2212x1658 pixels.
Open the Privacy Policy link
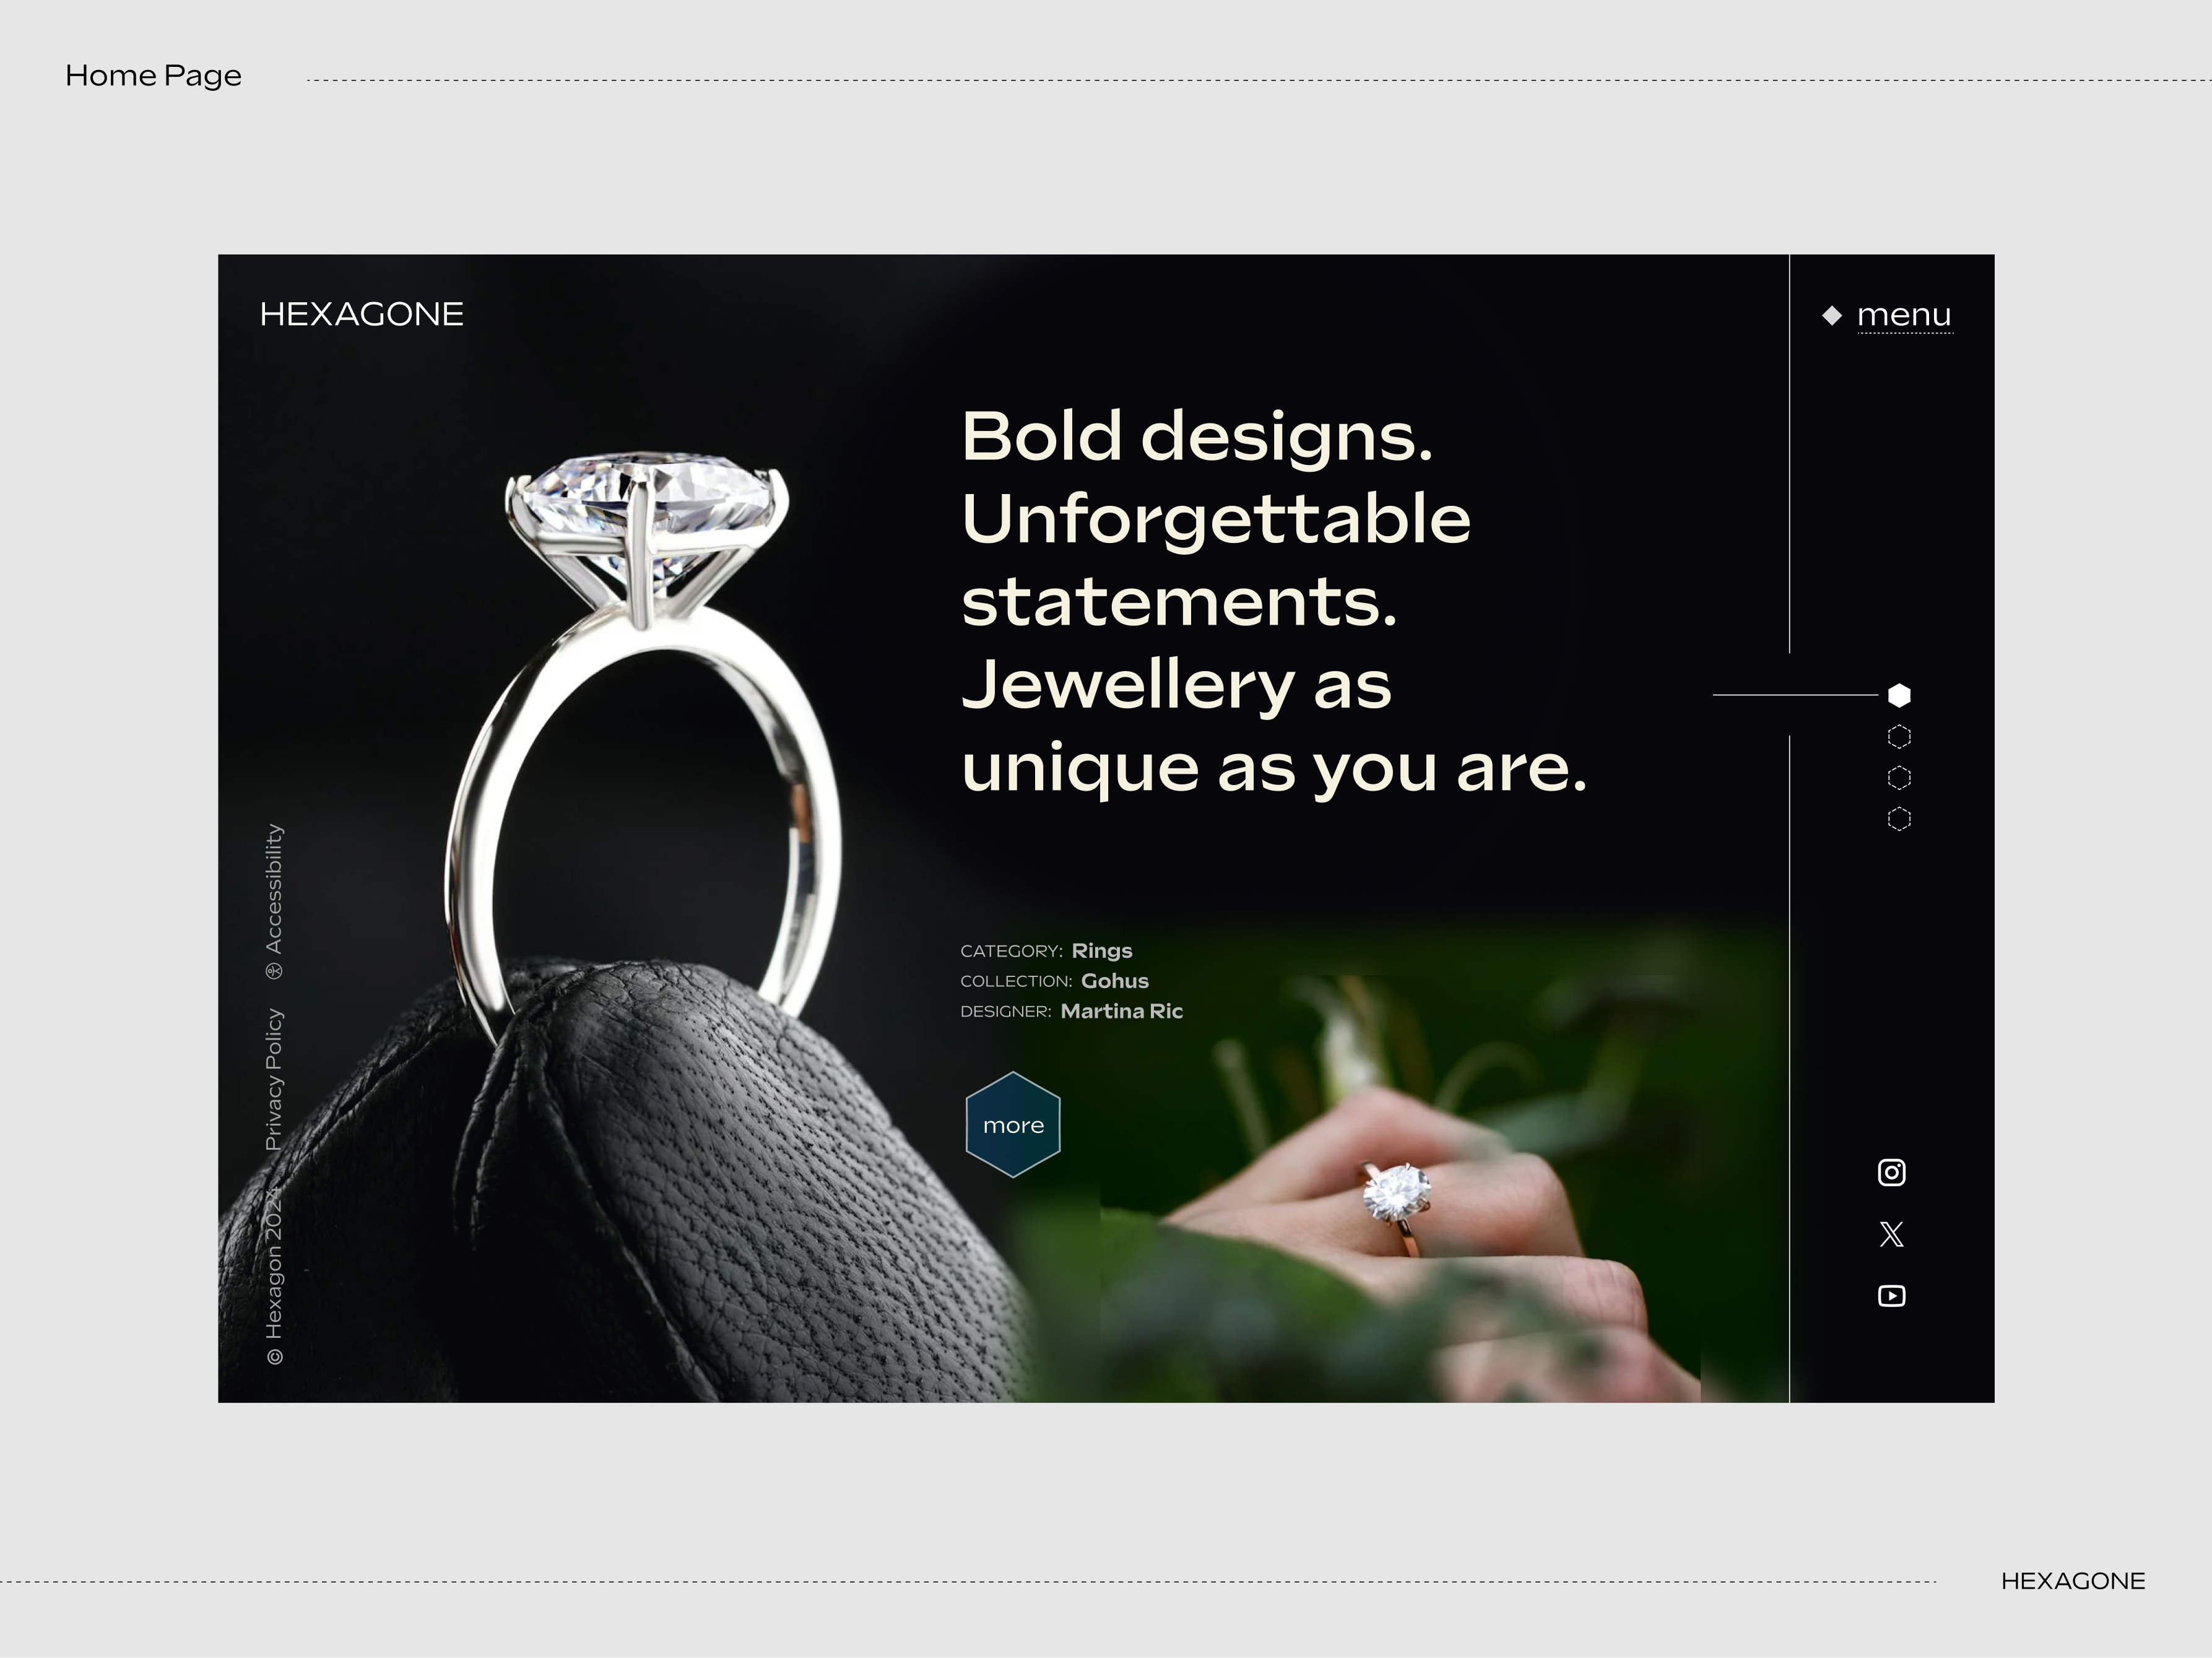coord(274,1079)
